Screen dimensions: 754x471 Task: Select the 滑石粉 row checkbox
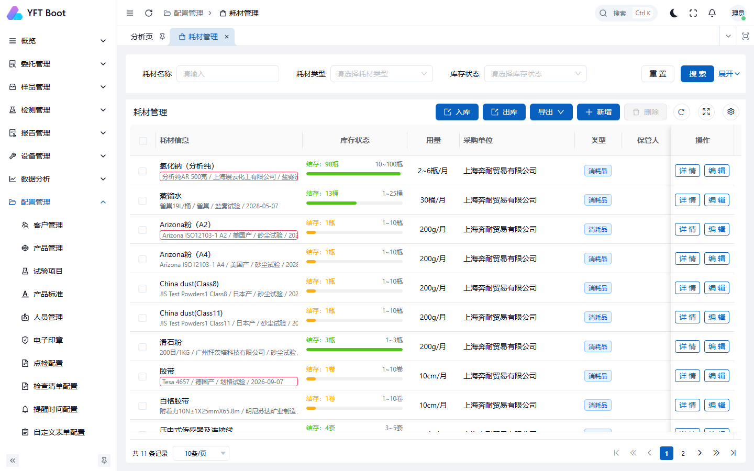click(142, 347)
